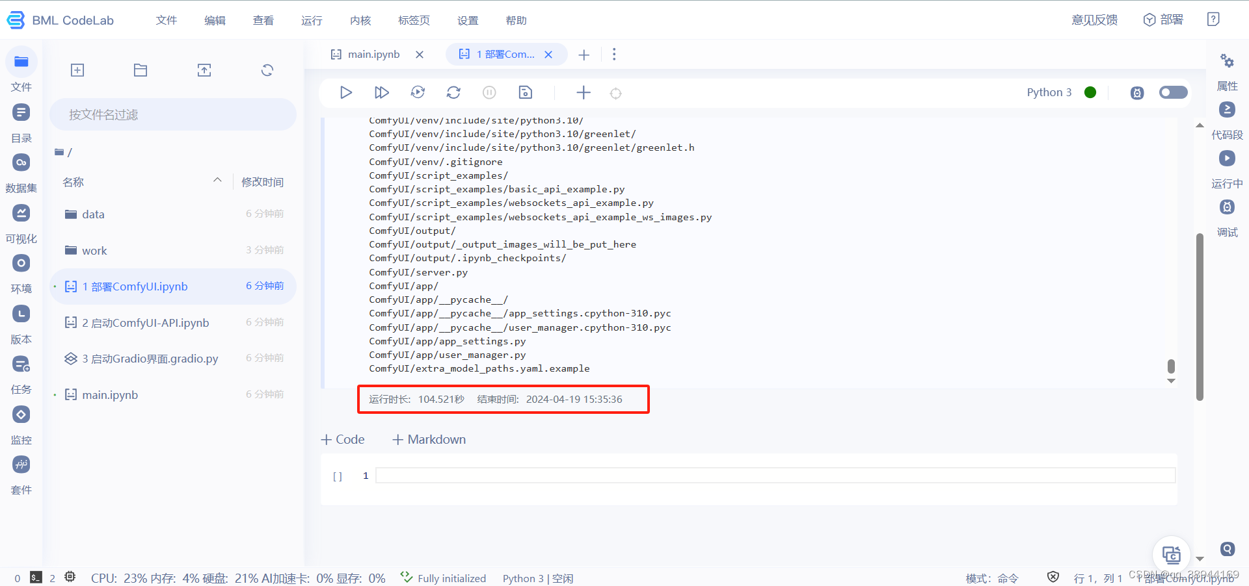Open the 监控 sidebar panel
Viewport: 1249px width, 586px height.
pos(21,414)
